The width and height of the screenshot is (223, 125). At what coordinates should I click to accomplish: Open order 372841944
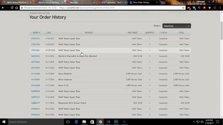(x=36, y=44)
